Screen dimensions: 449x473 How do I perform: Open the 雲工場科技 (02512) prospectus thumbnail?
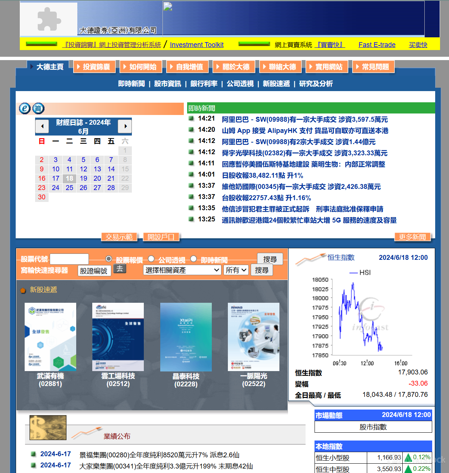(x=118, y=337)
